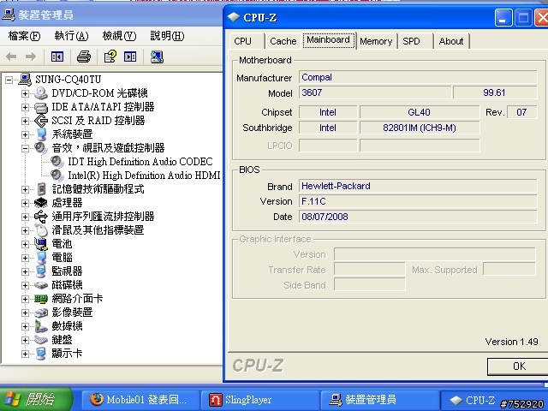The height and width of the screenshot is (411, 548).
Task: Collapse the SUNG-CQ40TU root node
Action: click(x=9, y=80)
